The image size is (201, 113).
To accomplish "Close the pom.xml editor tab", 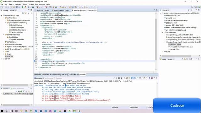I will coord(96,10).
